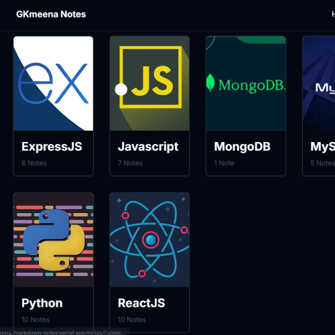Select the '10 Notes' count under Python
The width and height of the screenshot is (335, 335).
click(x=36, y=320)
